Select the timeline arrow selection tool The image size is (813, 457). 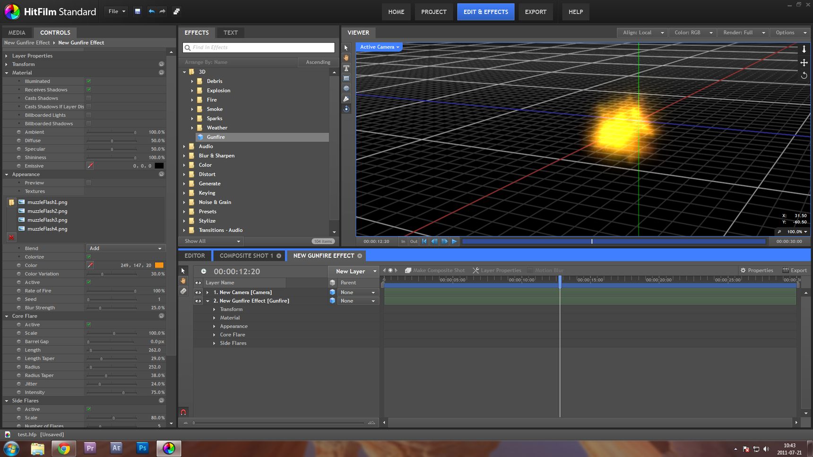(183, 271)
